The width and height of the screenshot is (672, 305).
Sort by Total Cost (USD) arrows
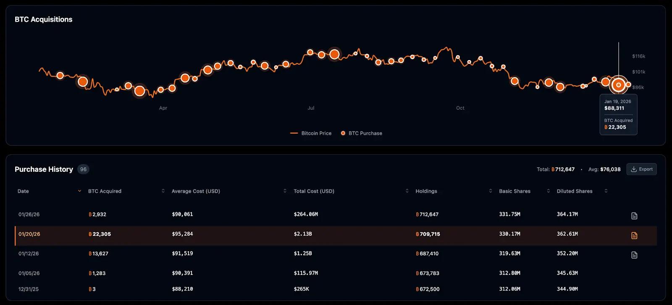407,191
